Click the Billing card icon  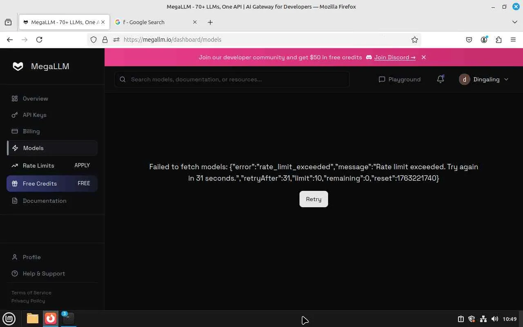click(15, 131)
